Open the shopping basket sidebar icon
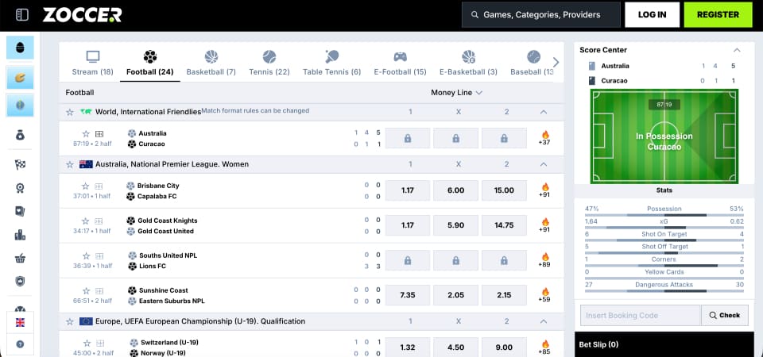Image resolution: width=763 pixels, height=357 pixels. tap(20, 259)
